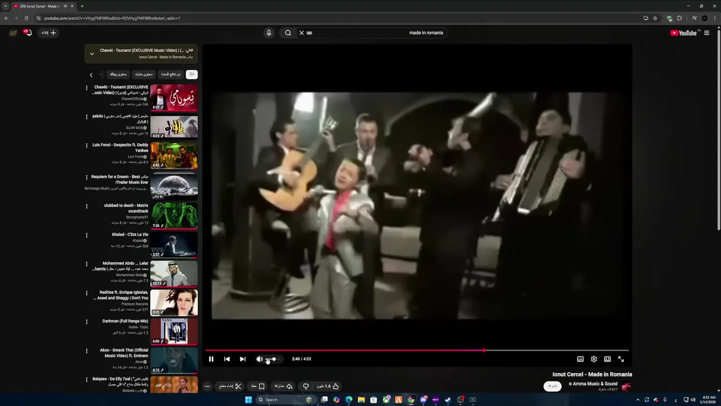Play the Luis Fonsi Despacito thumbnail

coord(174,156)
